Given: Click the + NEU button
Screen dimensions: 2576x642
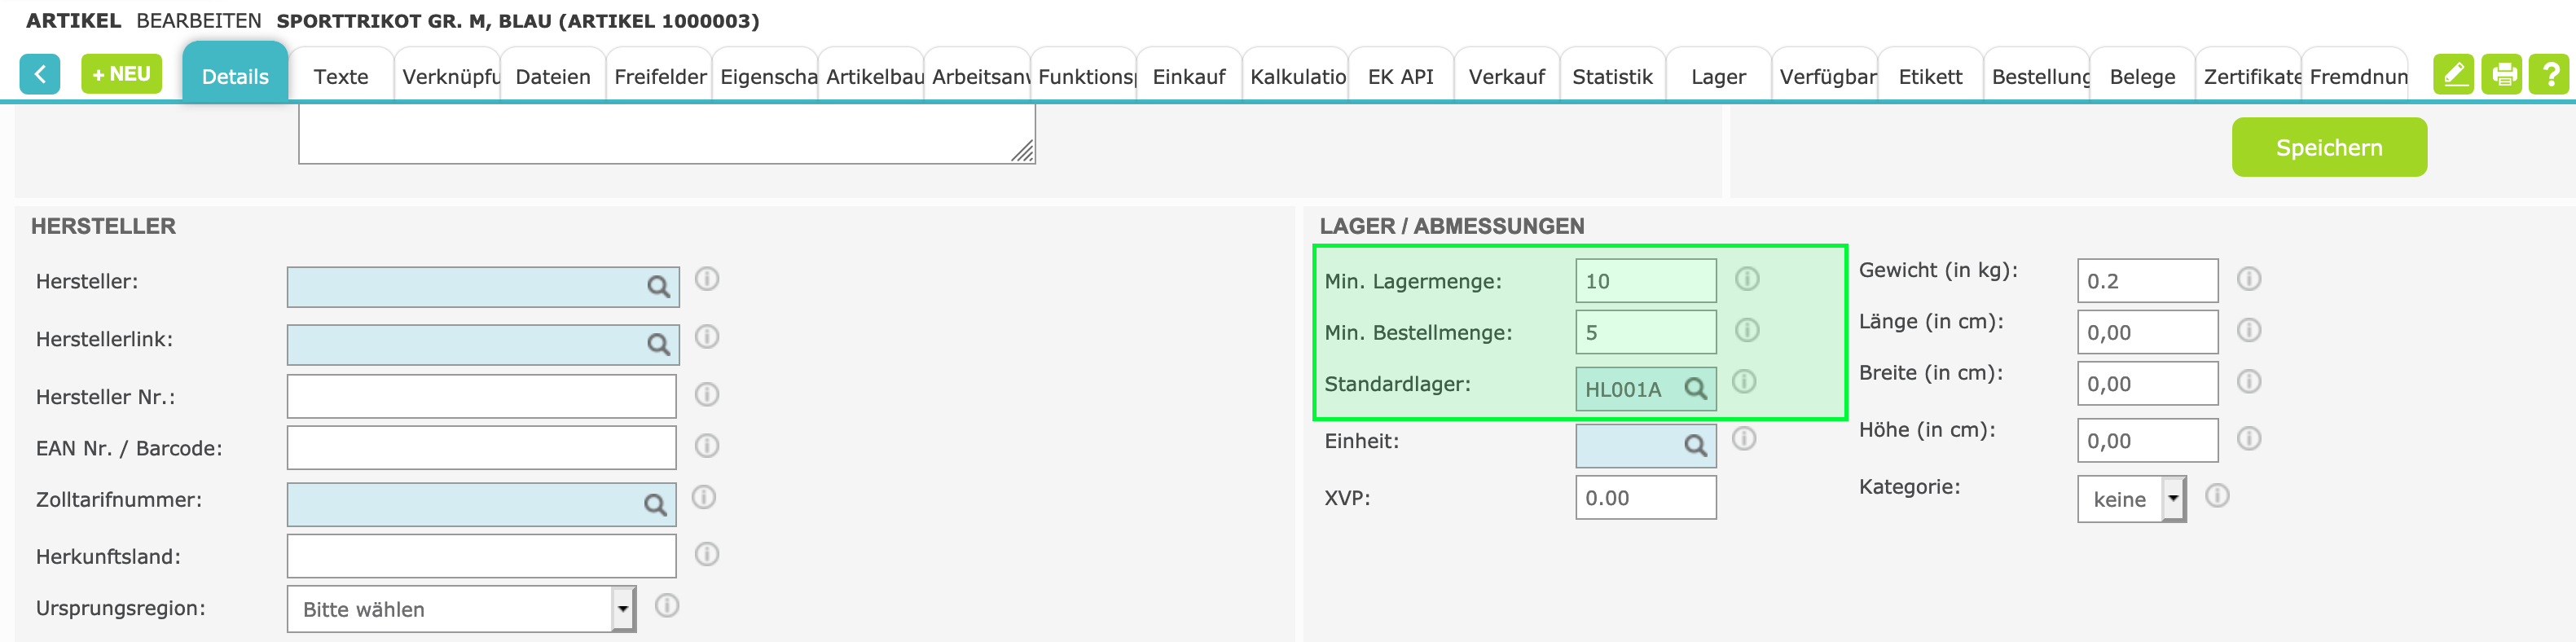Looking at the screenshot, I should (121, 74).
